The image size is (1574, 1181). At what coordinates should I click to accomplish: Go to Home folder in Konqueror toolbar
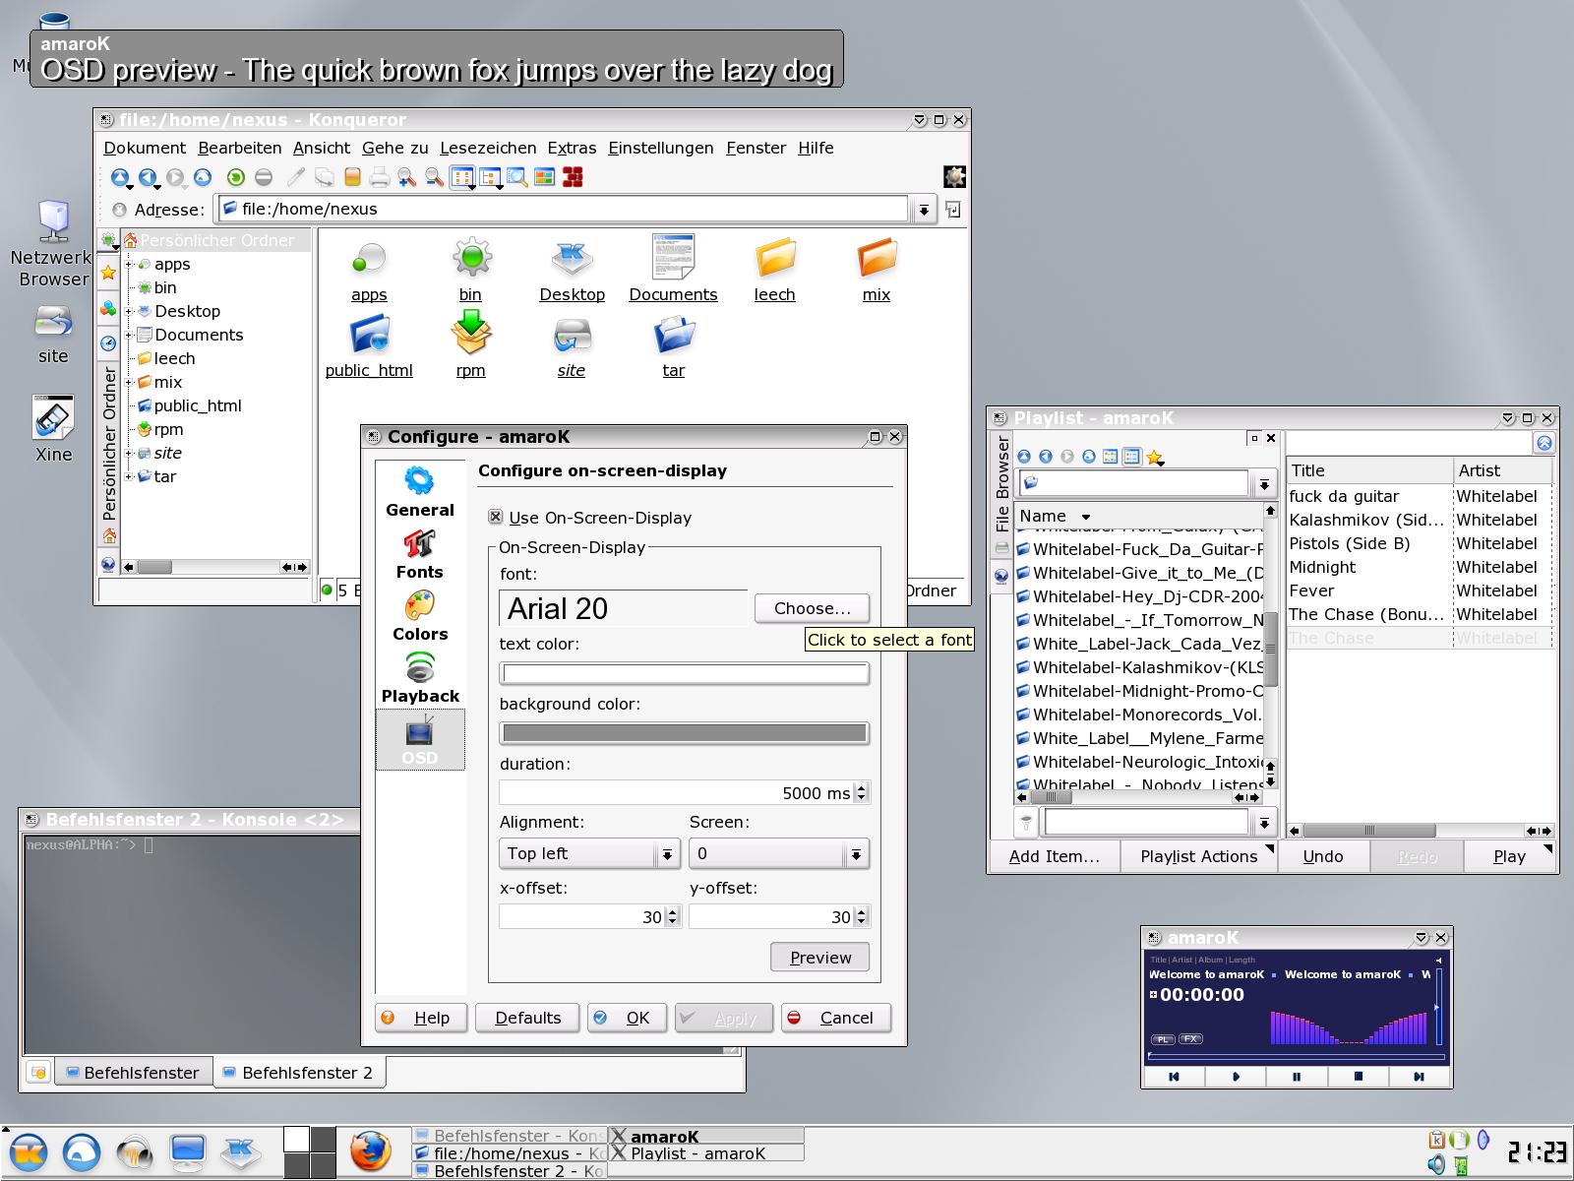[203, 177]
